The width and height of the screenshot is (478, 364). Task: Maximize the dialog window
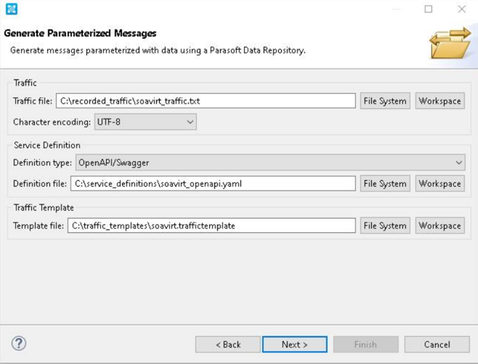tap(428, 9)
